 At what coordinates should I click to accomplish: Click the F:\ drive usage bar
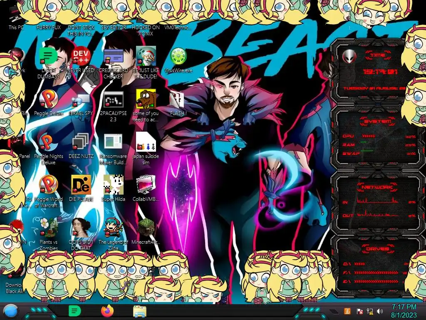click(x=376, y=272)
